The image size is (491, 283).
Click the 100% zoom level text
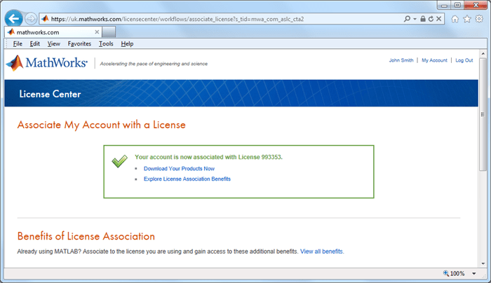[x=457, y=274]
